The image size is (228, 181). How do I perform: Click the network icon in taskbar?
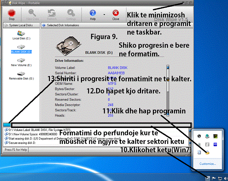click(x=220, y=178)
